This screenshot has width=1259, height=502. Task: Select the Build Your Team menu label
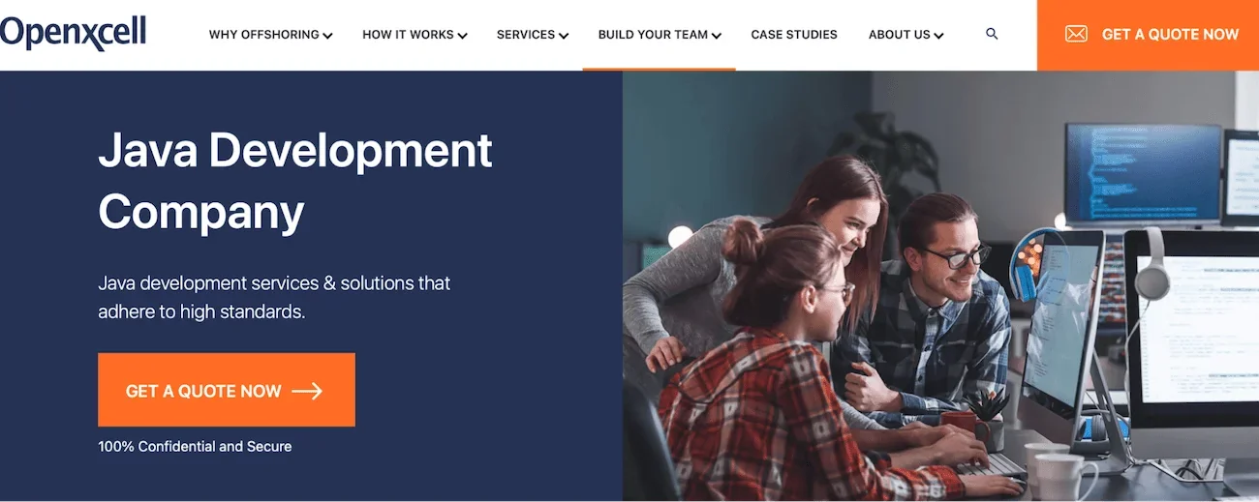[x=653, y=35]
